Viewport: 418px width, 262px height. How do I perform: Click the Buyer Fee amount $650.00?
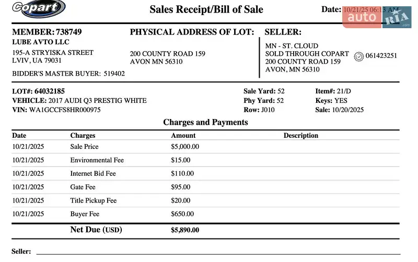(x=182, y=214)
